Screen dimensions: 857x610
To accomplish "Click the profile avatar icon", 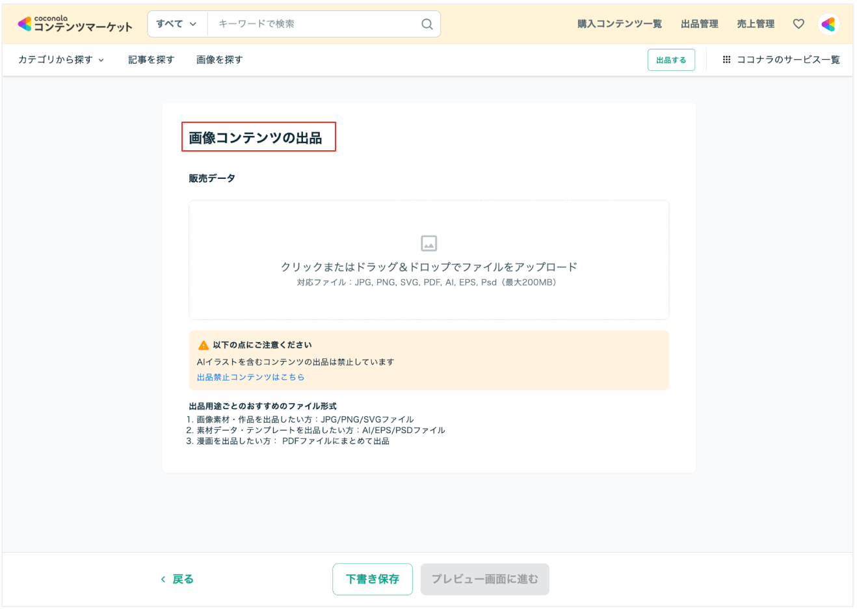I will pos(828,23).
